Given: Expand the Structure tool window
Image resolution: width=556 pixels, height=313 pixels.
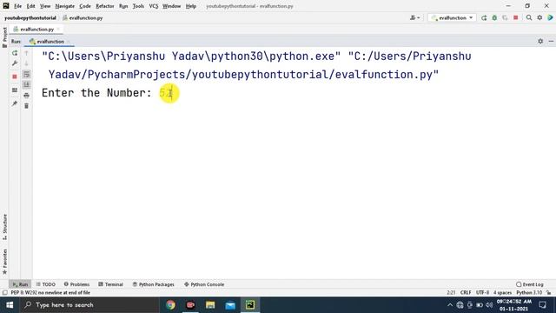Looking at the screenshot, I should 4,227.
